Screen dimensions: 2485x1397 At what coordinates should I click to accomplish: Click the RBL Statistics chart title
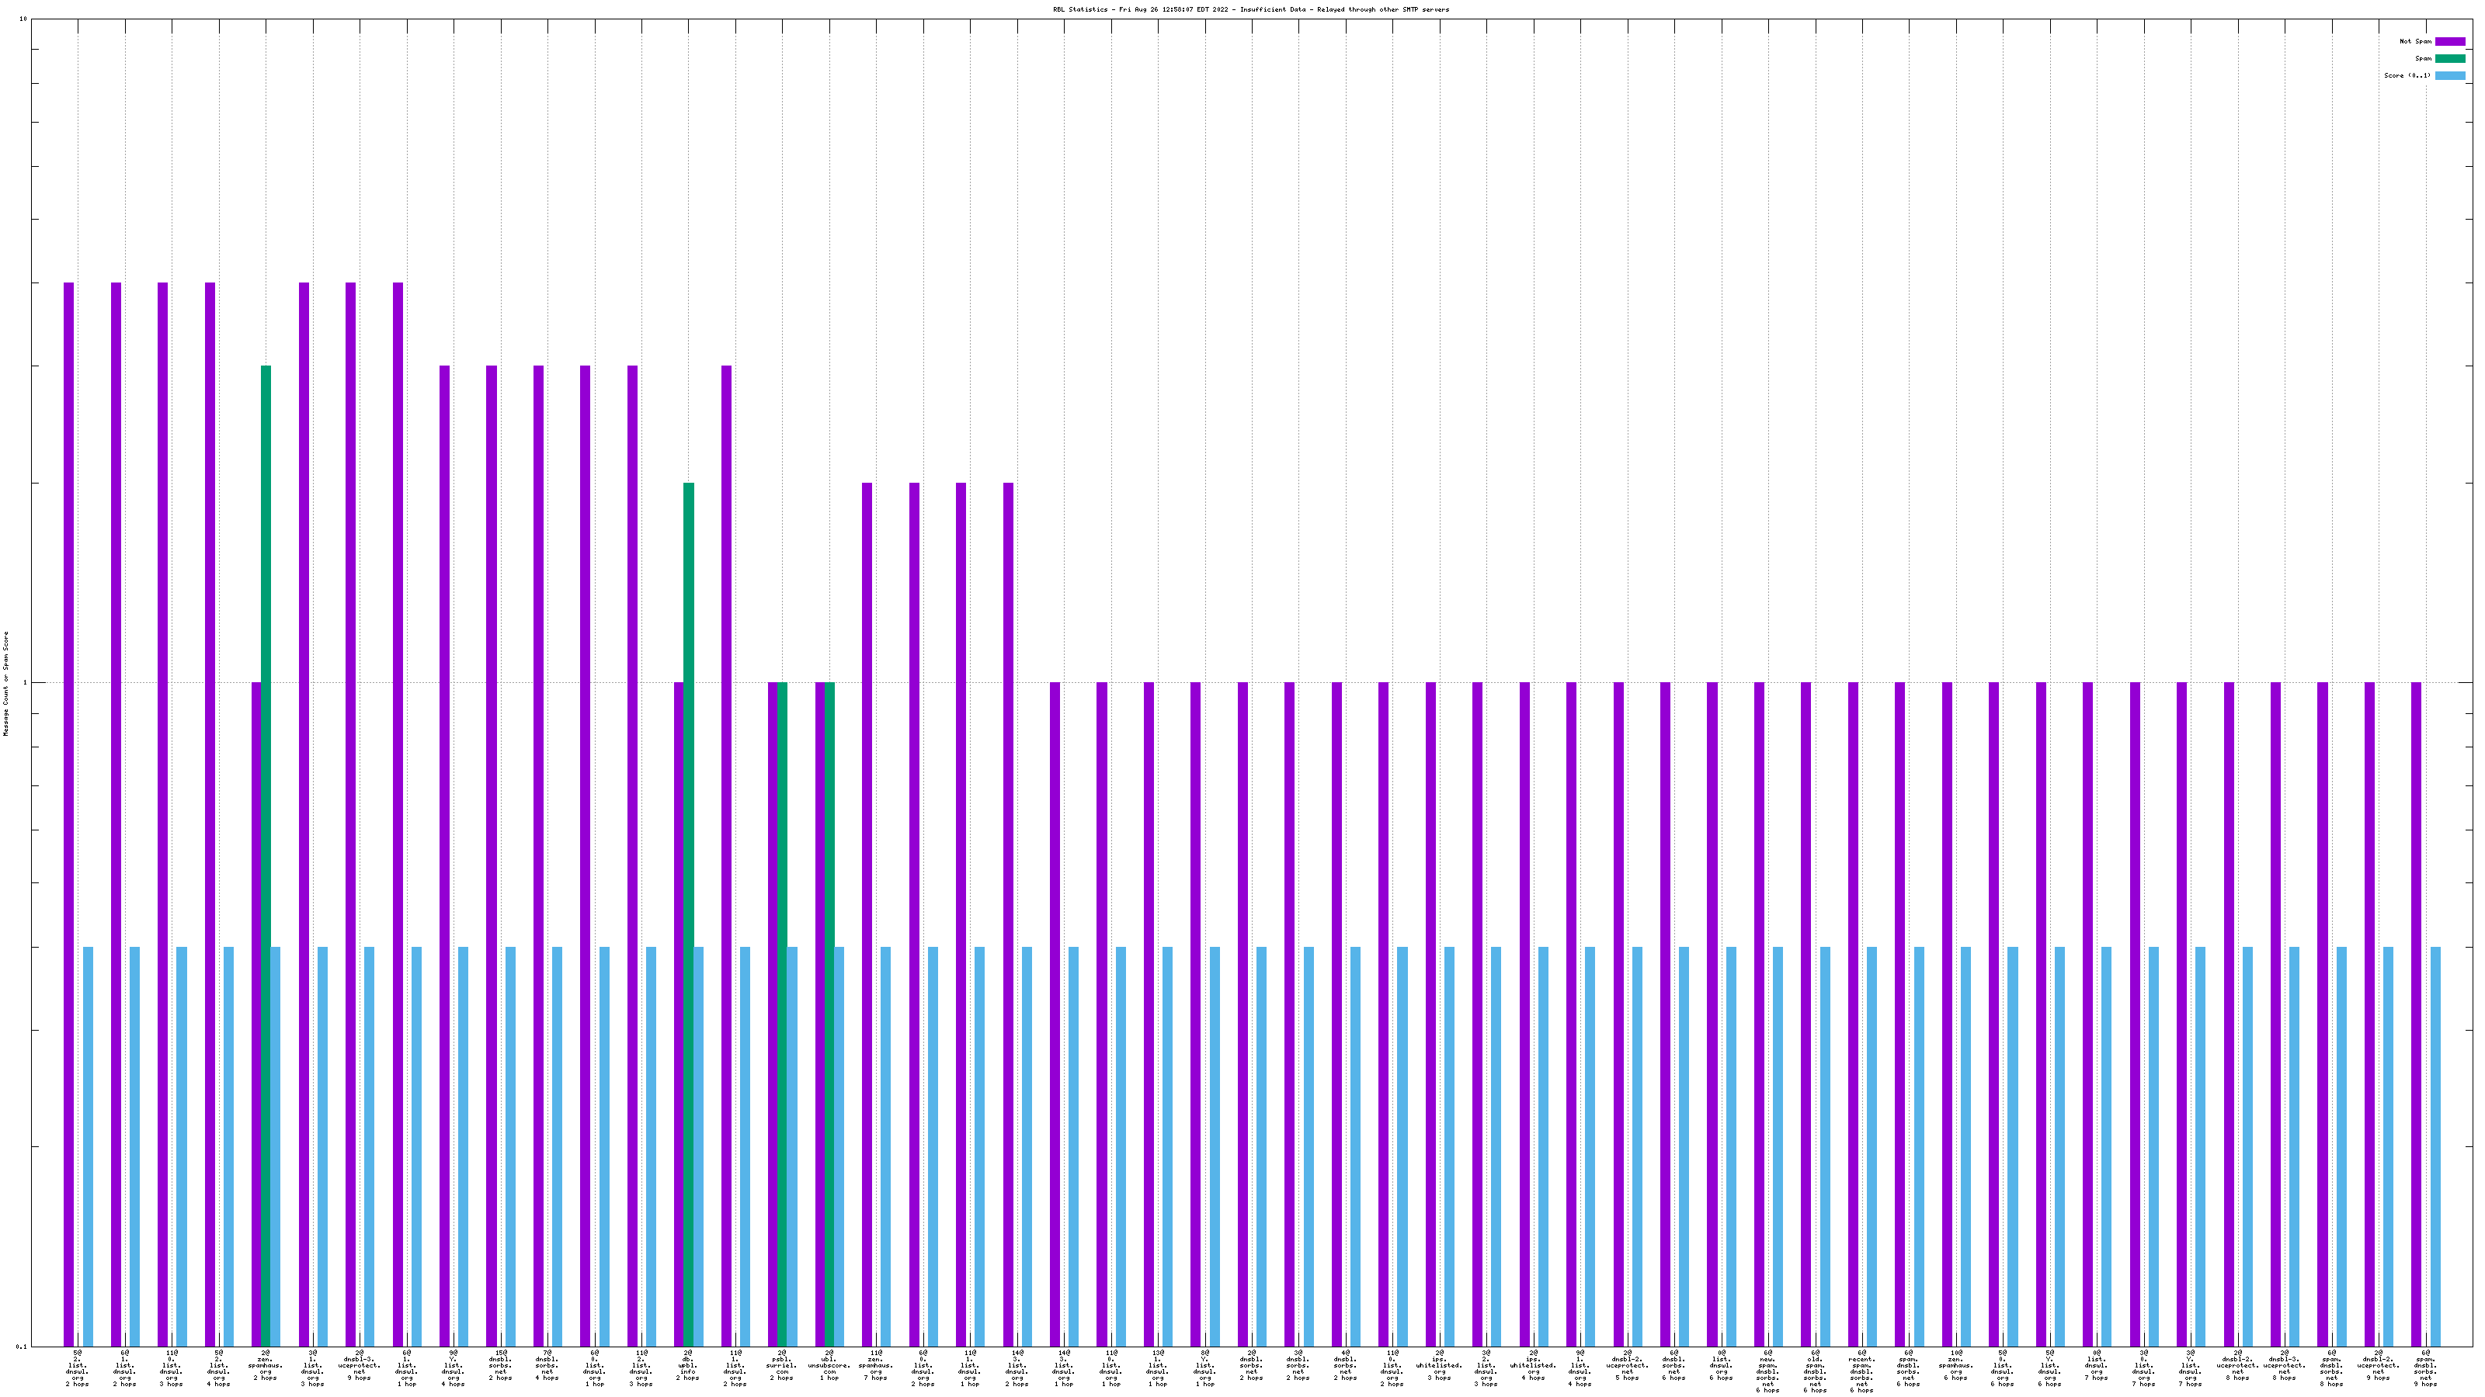tap(1250, 9)
